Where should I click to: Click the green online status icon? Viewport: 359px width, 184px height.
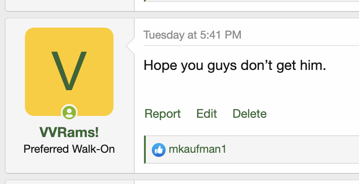pyautogui.click(x=69, y=112)
